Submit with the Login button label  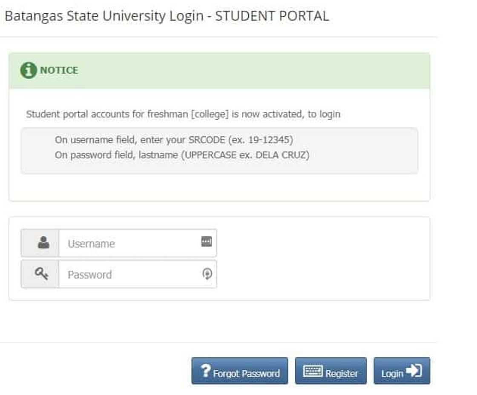(x=392, y=374)
